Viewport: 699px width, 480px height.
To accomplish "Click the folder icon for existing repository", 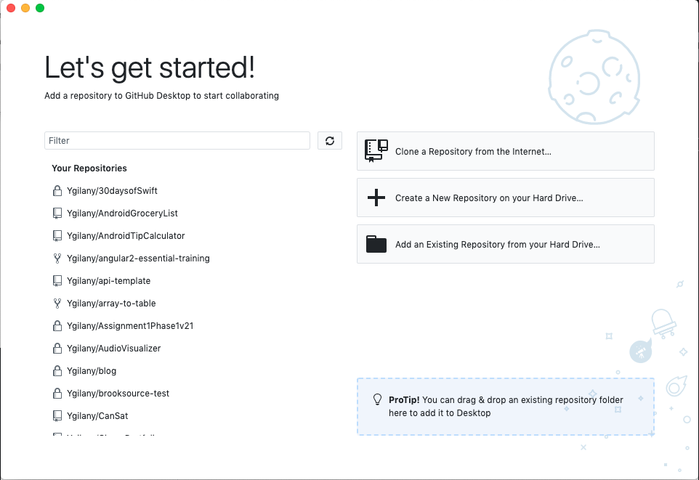I will tap(376, 244).
